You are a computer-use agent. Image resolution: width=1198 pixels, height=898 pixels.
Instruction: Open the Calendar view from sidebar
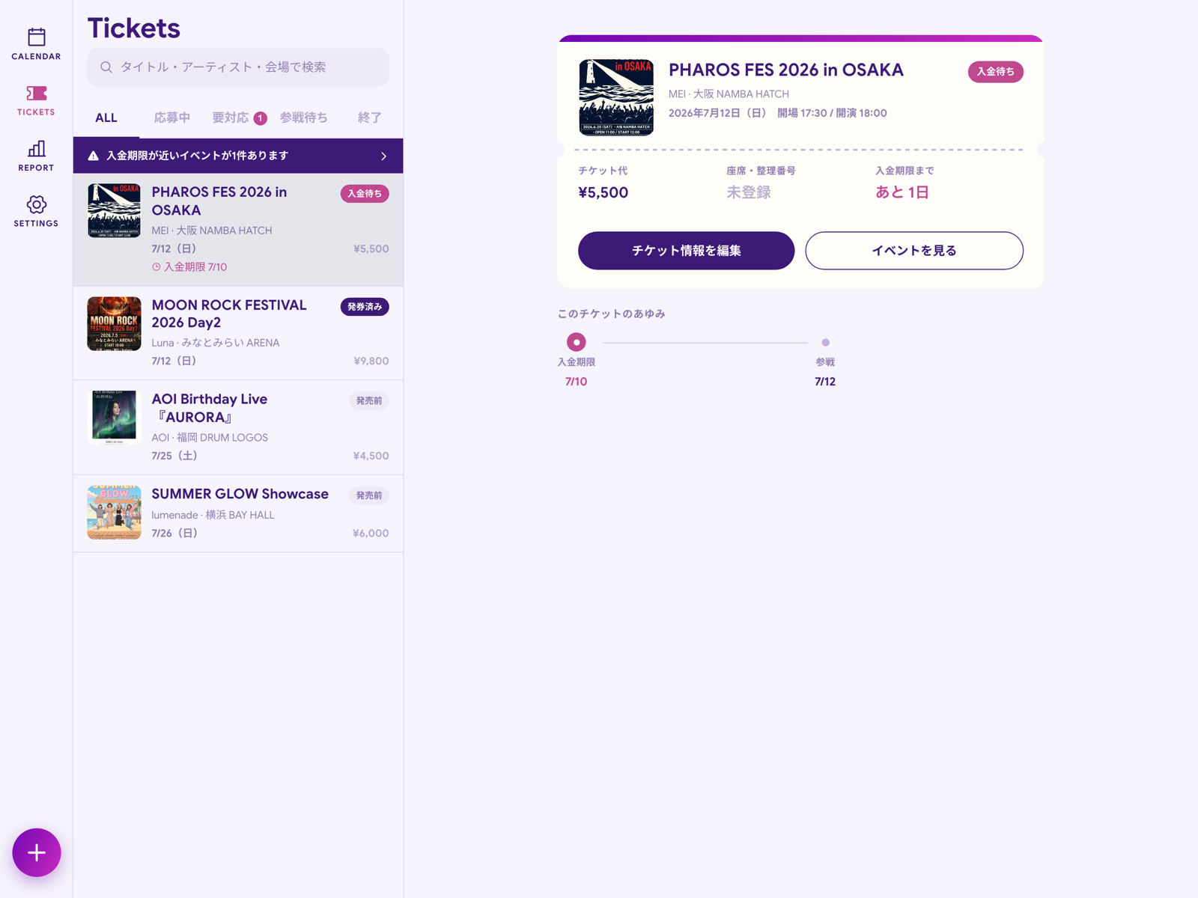tap(36, 43)
